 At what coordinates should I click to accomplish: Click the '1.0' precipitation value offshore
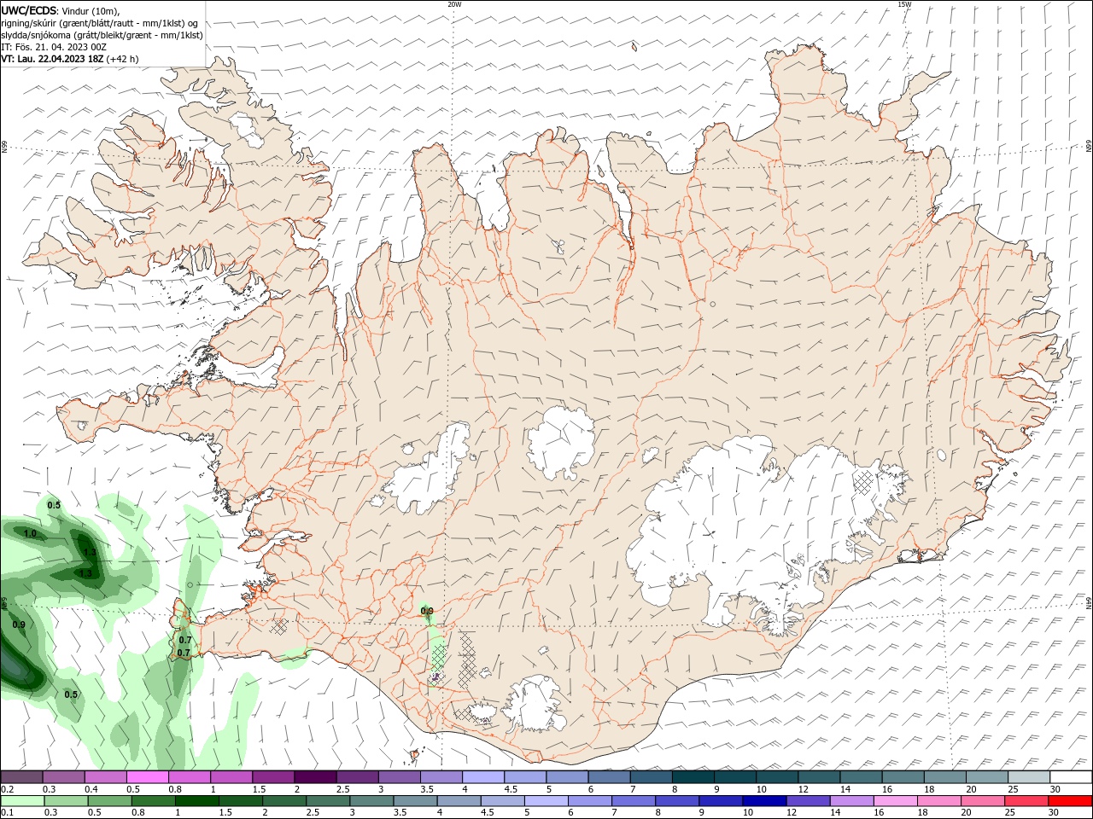point(30,533)
